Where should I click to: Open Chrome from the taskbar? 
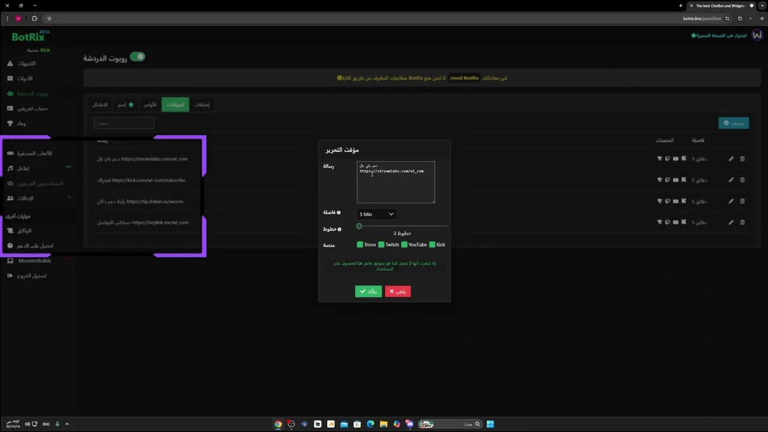278,424
